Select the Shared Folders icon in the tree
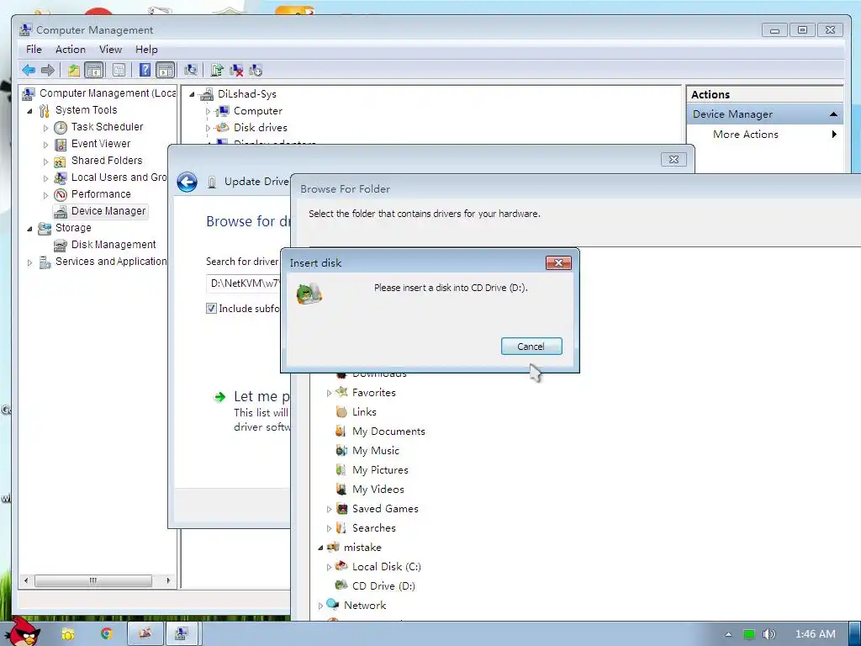The width and height of the screenshot is (861, 646). (x=61, y=161)
